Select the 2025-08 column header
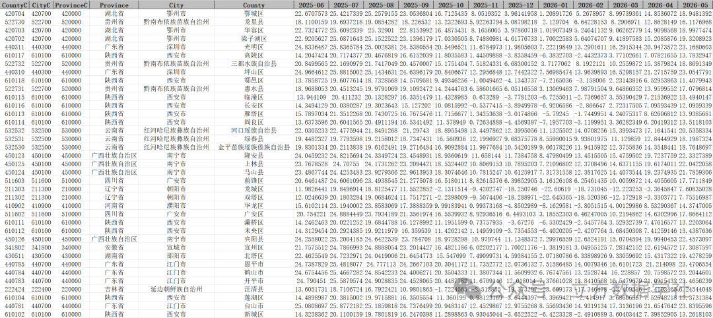The image size is (713, 318). click(381, 5)
